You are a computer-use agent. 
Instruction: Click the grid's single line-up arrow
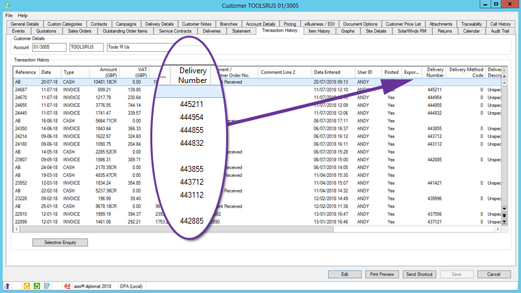pos(504,82)
